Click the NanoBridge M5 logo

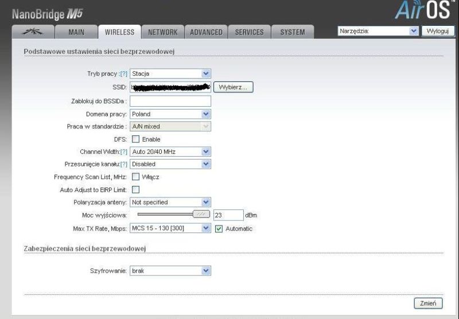[x=48, y=14]
